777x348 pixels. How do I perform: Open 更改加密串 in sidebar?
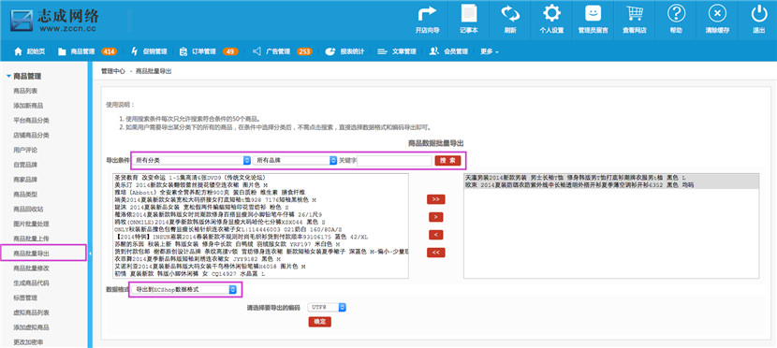tap(28, 342)
